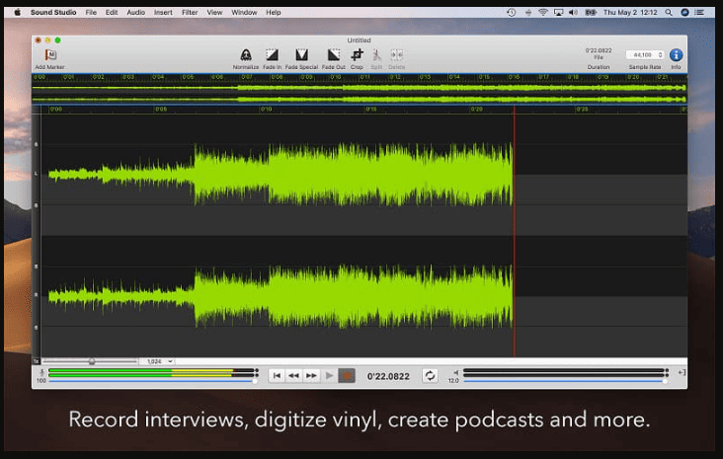The height and width of the screenshot is (459, 723).
Task: Open the Filter menu
Action: pyautogui.click(x=190, y=13)
